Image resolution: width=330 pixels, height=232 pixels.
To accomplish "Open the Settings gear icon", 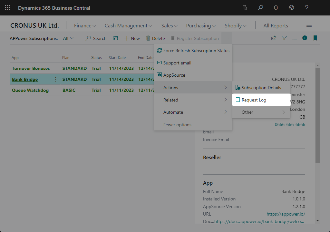I will pyautogui.click(x=291, y=8).
